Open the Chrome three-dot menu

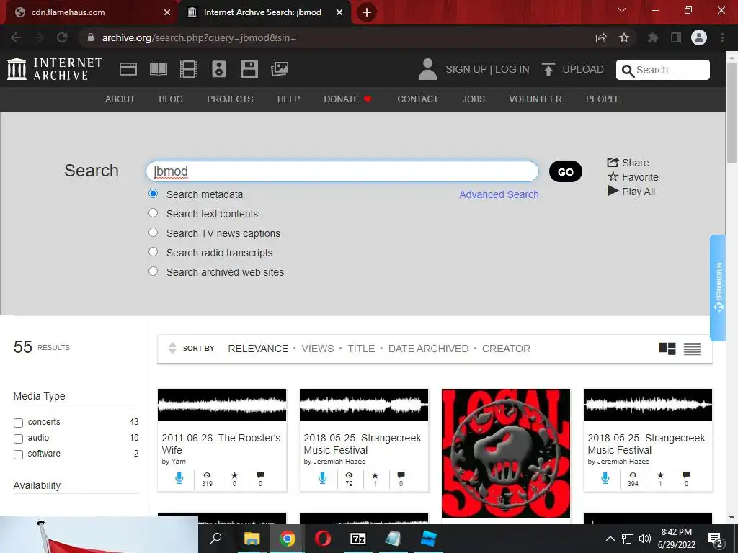pyautogui.click(x=722, y=37)
